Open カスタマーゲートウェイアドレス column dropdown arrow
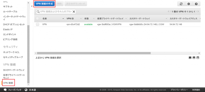This screenshot has width=205, height=92. tap(200, 19)
